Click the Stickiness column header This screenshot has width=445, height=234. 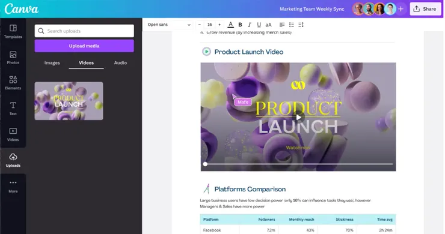coord(345,220)
